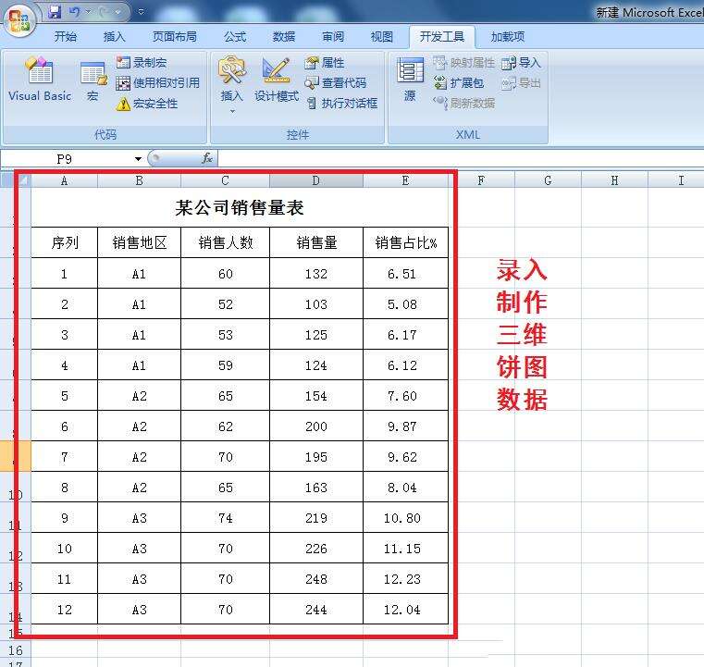
Task: Switch to the 插入 ribbon tab
Action: click(x=114, y=36)
